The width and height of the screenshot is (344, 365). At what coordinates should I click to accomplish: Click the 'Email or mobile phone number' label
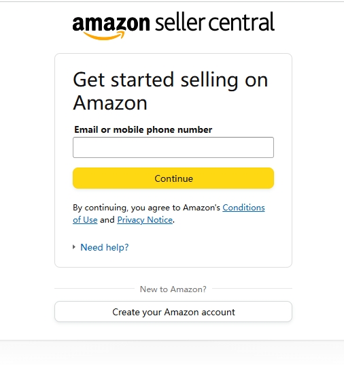click(x=143, y=129)
